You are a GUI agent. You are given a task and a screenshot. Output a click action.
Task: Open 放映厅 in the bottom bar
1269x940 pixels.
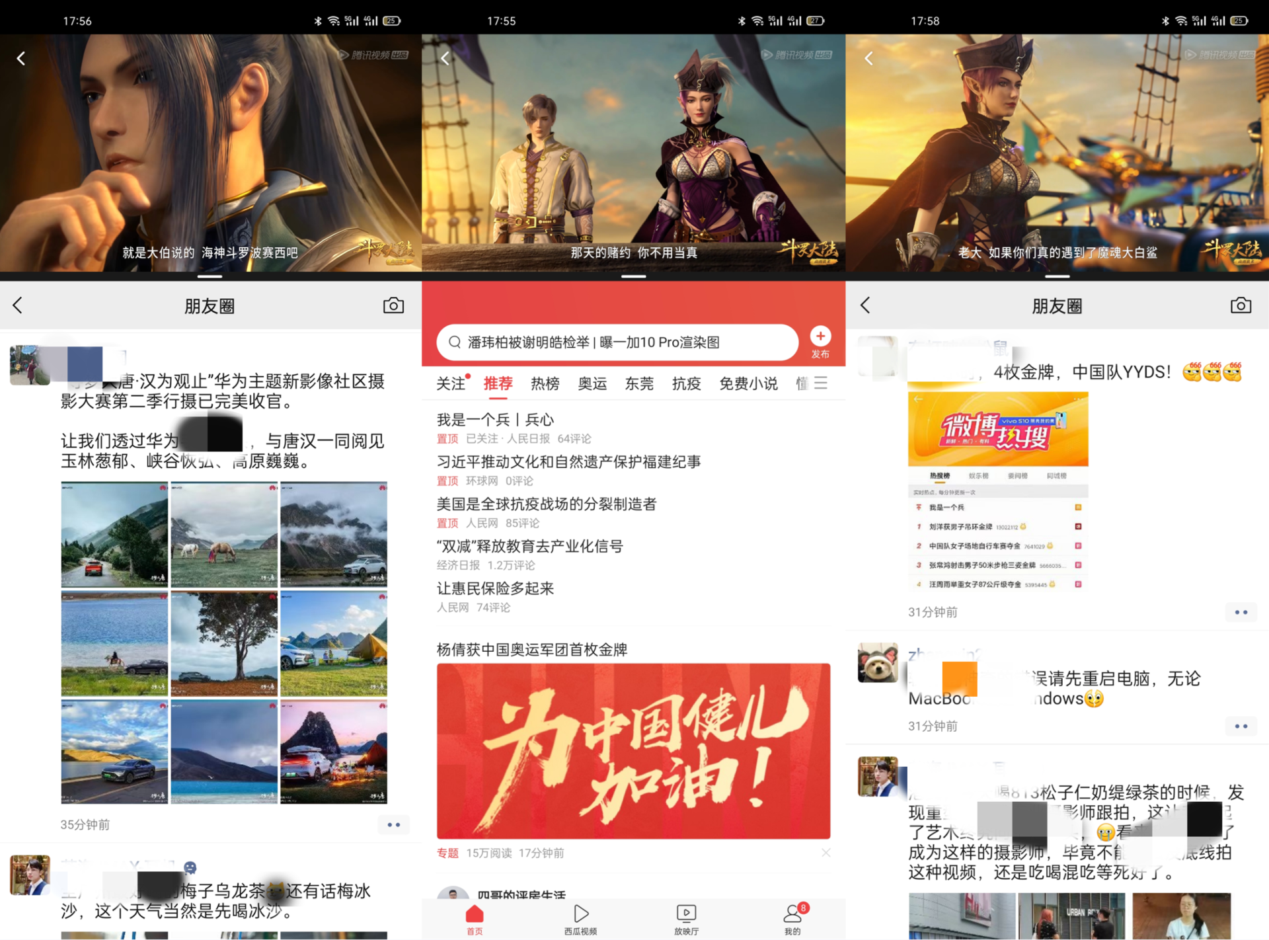[686, 919]
